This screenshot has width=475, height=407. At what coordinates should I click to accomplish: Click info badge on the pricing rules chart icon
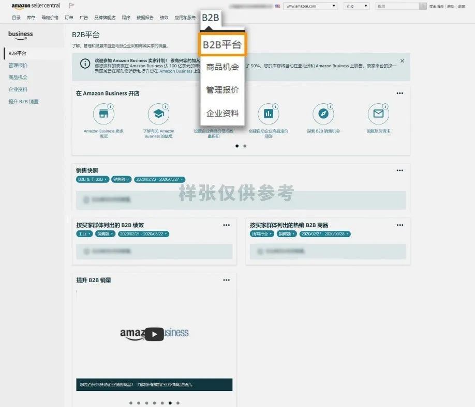[275, 106]
